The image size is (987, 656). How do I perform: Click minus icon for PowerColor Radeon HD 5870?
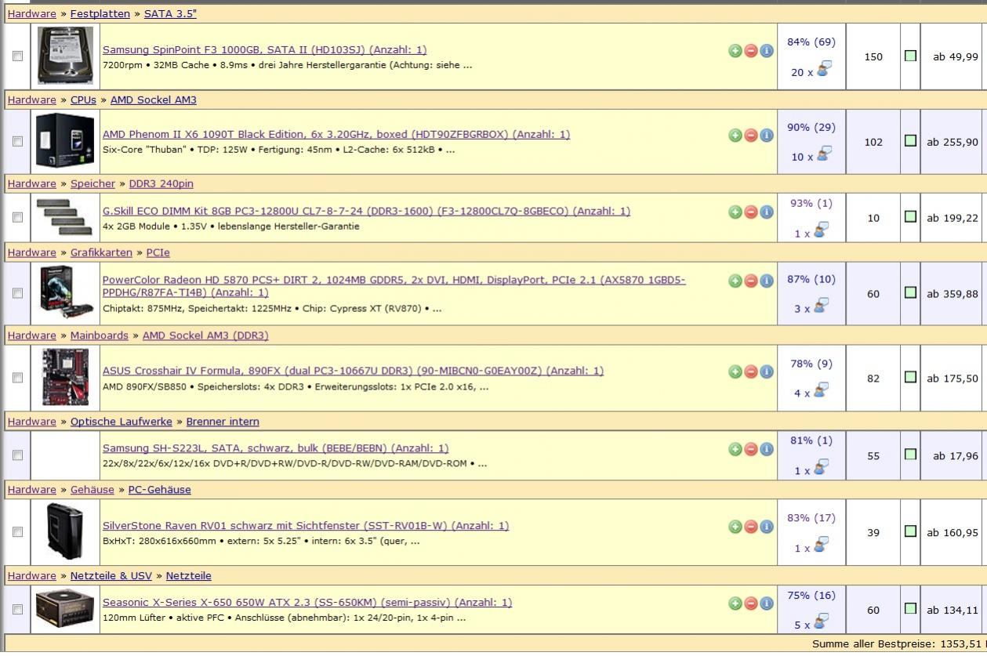[750, 281]
